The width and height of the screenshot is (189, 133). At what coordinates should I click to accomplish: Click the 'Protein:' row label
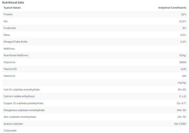[8, 14]
